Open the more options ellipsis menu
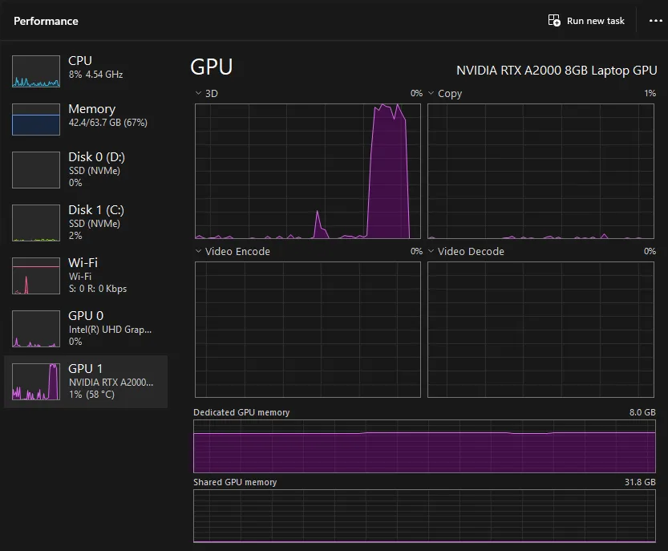668x551 pixels. click(x=655, y=20)
